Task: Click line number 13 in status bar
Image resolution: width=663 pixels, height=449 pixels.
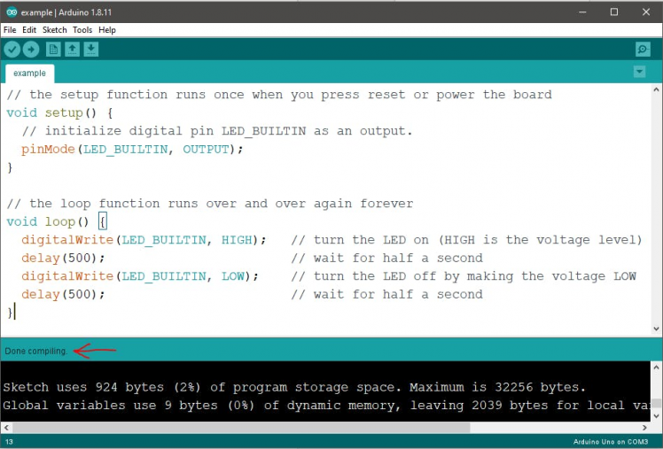Action: coord(9,442)
